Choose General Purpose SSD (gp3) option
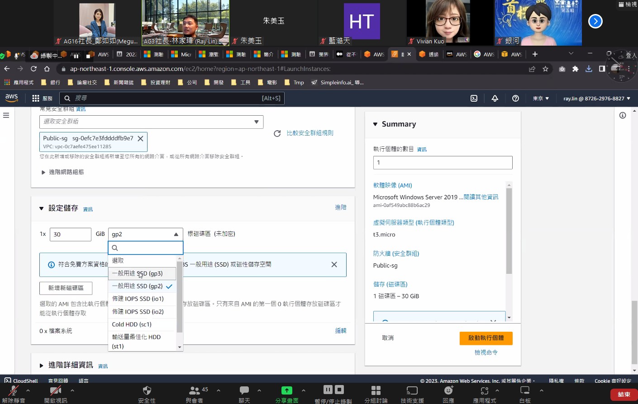 click(x=137, y=273)
